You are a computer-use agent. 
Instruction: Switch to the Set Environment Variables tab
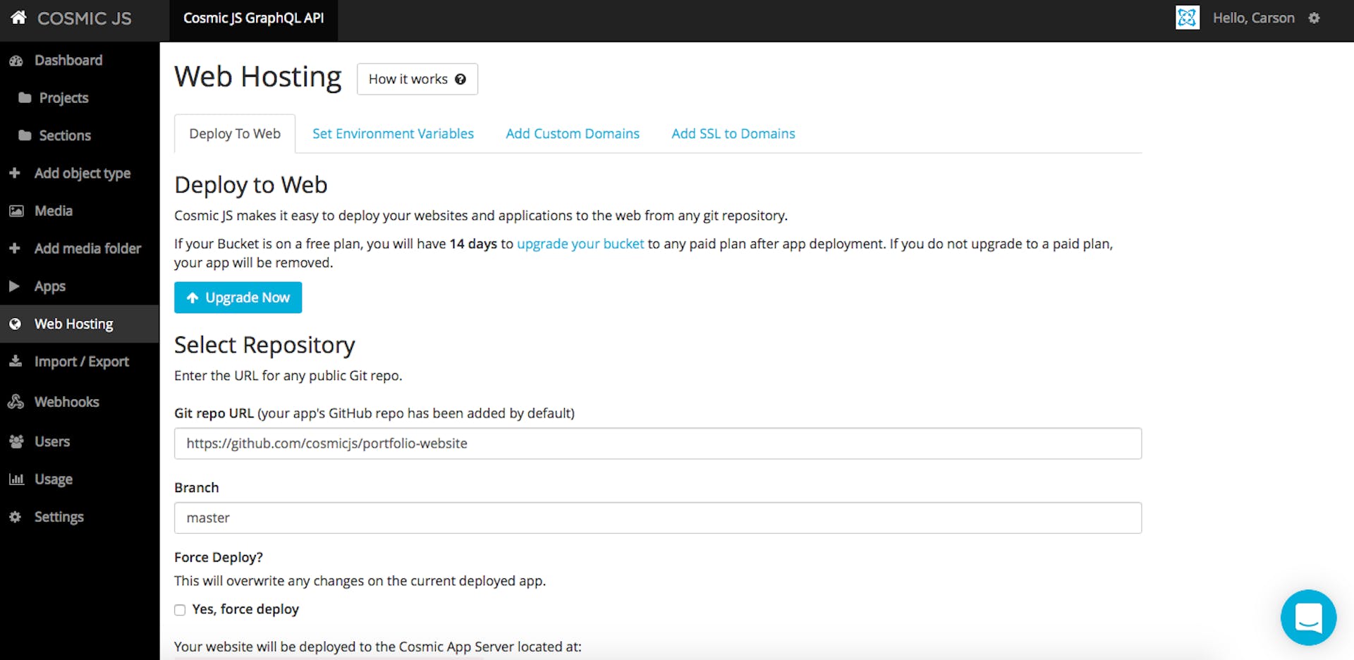point(393,133)
